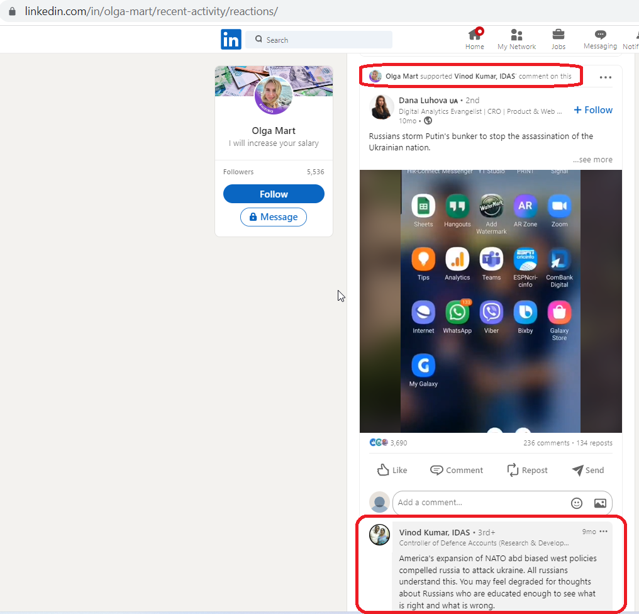Click the globe visibility icon on post
This screenshot has width=639, height=614.
click(x=428, y=121)
